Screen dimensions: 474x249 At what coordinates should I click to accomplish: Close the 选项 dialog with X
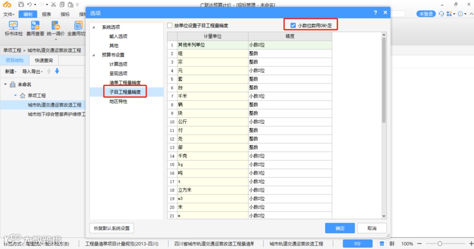coord(385,13)
